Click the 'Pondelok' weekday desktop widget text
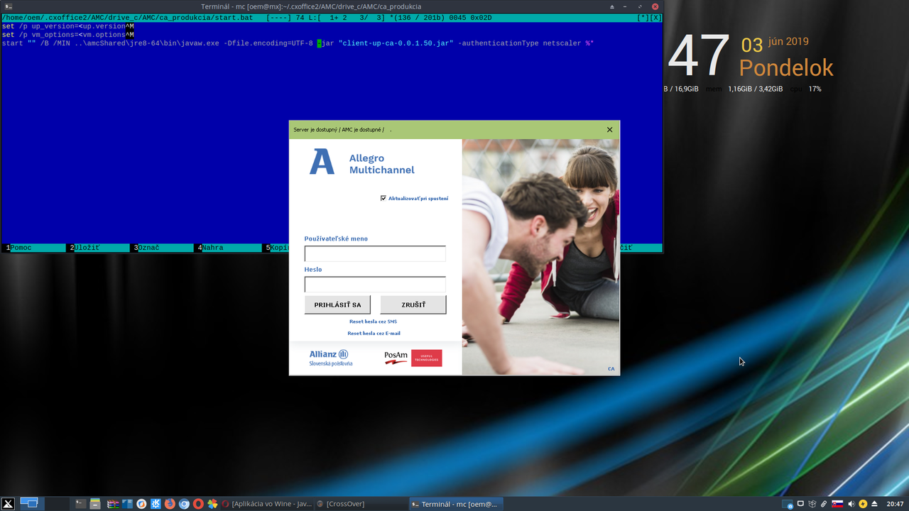The height and width of the screenshot is (511, 909). pos(786,68)
